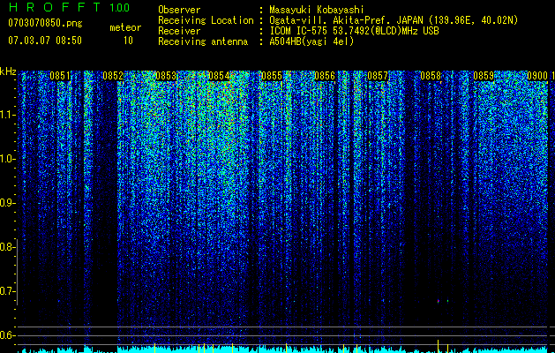This screenshot has height=353, width=555.
Task: Click the meteor count label
Action: click(x=125, y=27)
